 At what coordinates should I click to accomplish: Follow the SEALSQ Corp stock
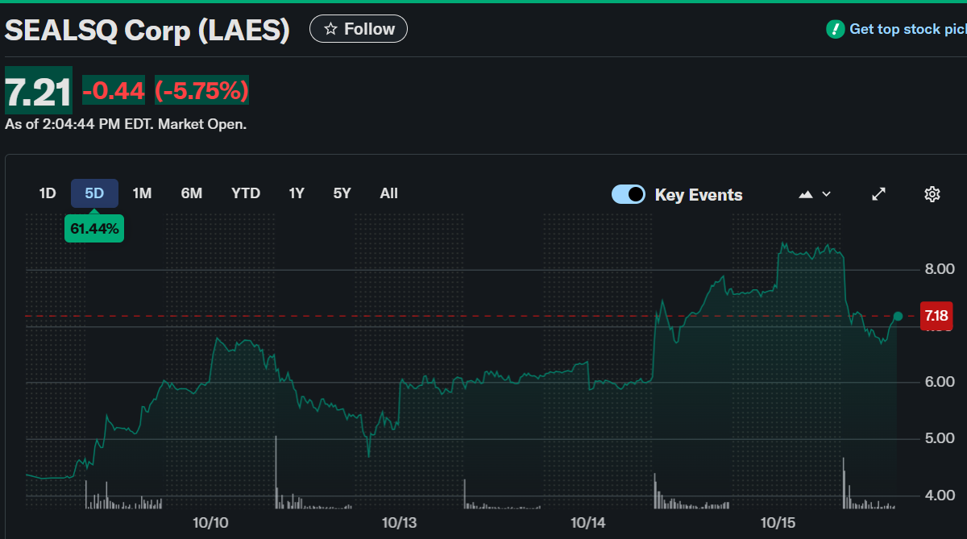pos(359,29)
